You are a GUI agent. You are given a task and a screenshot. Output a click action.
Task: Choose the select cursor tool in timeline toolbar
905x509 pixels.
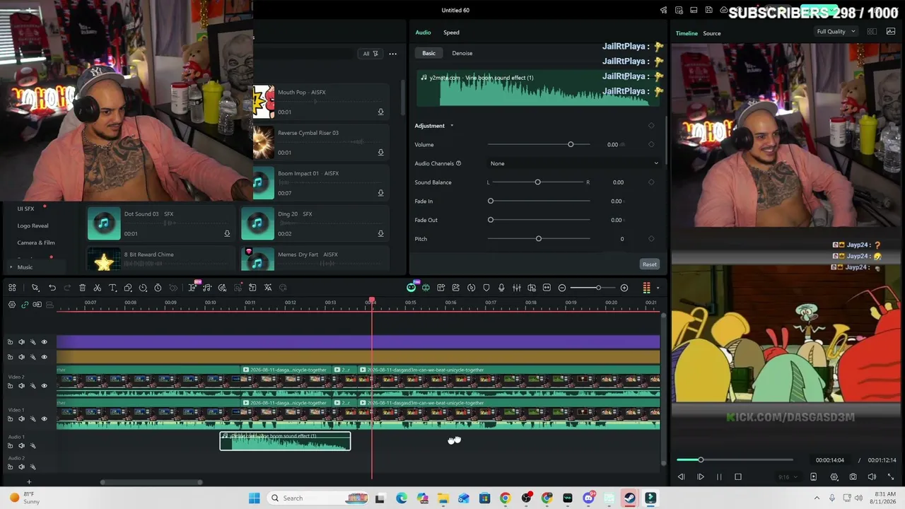(x=35, y=288)
